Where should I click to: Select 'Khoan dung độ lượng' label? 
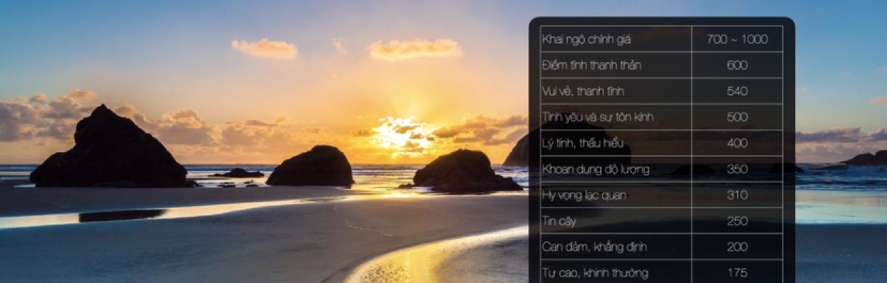click(596, 169)
